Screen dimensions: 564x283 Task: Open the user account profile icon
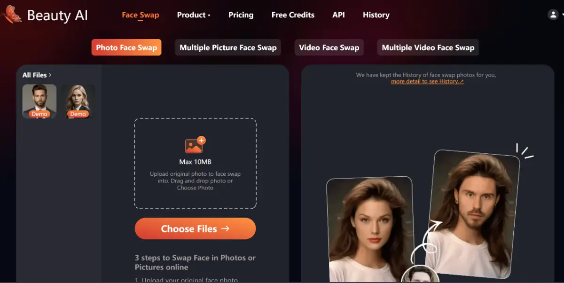tap(553, 15)
